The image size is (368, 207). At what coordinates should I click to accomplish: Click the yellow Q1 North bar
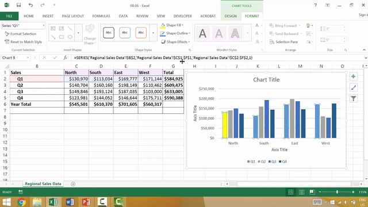(225, 125)
